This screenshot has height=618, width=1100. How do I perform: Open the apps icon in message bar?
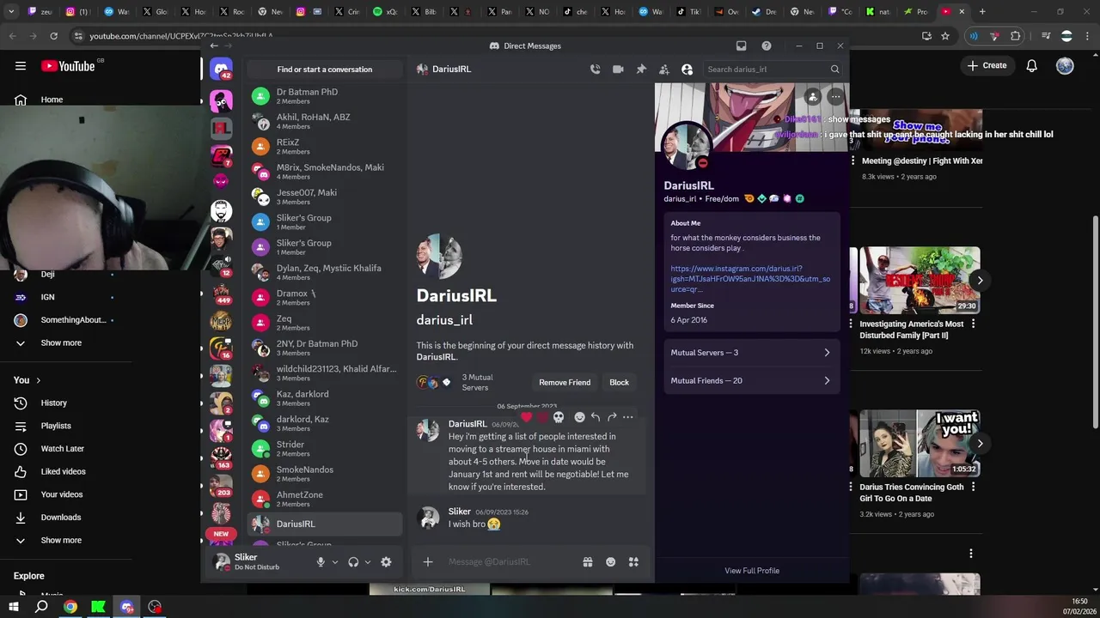point(633,562)
